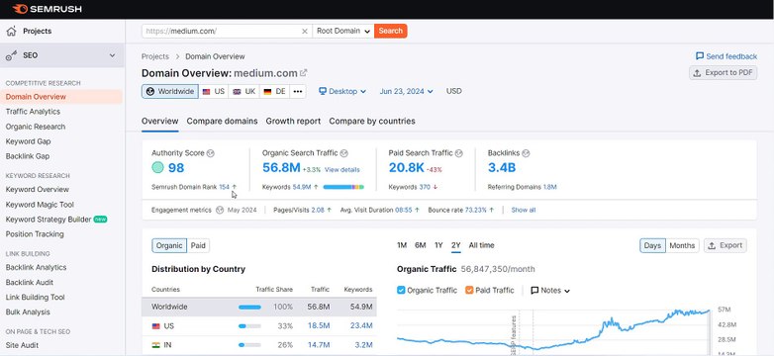This screenshot has width=774, height=356.
Task: Click India flag in country table
Action: [156, 345]
